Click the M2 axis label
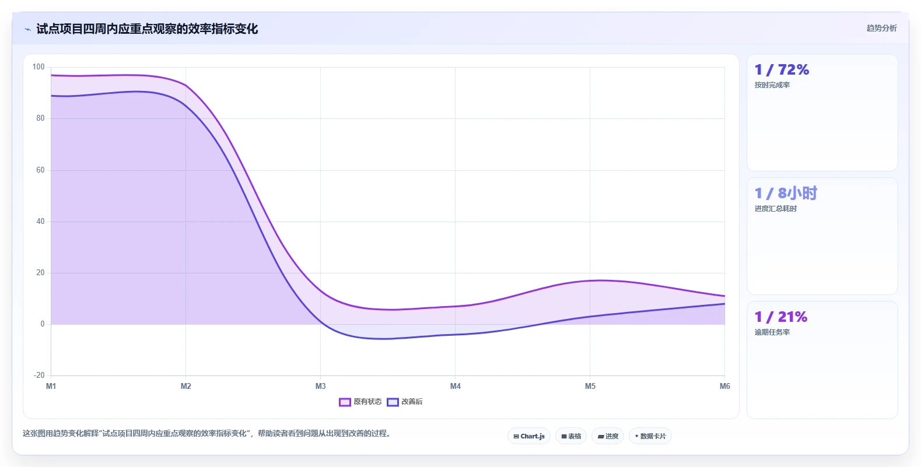 click(x=186, y=386)
